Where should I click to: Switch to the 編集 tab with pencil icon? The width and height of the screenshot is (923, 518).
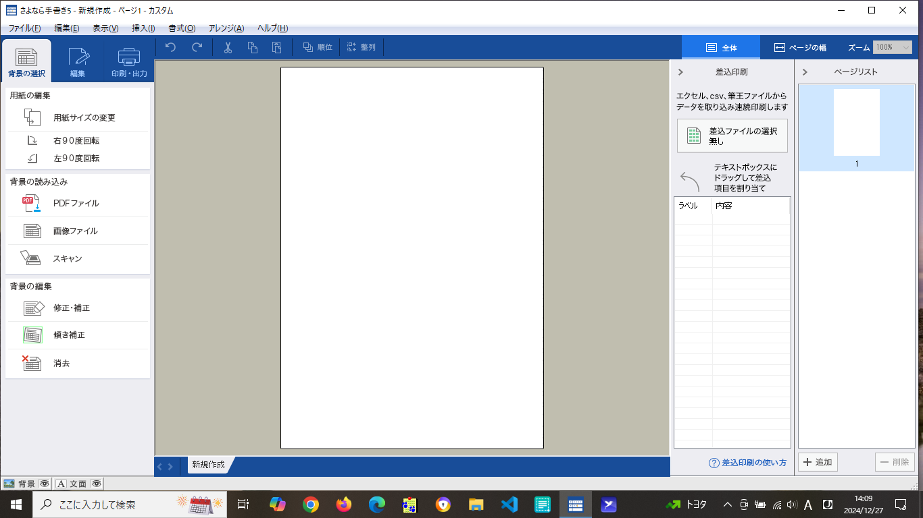pos(78,61)
